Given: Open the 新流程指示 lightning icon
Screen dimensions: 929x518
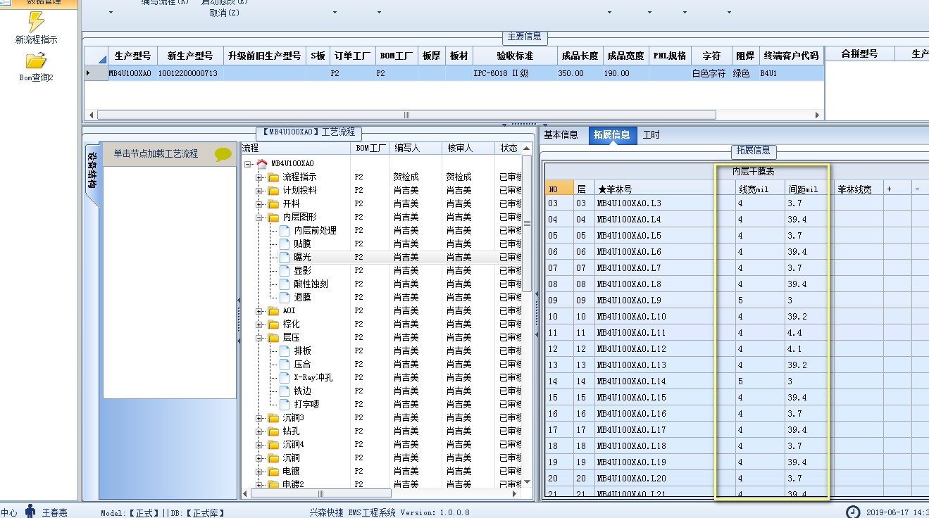Looking at the screenshot, I should click(x=35, y=22).
